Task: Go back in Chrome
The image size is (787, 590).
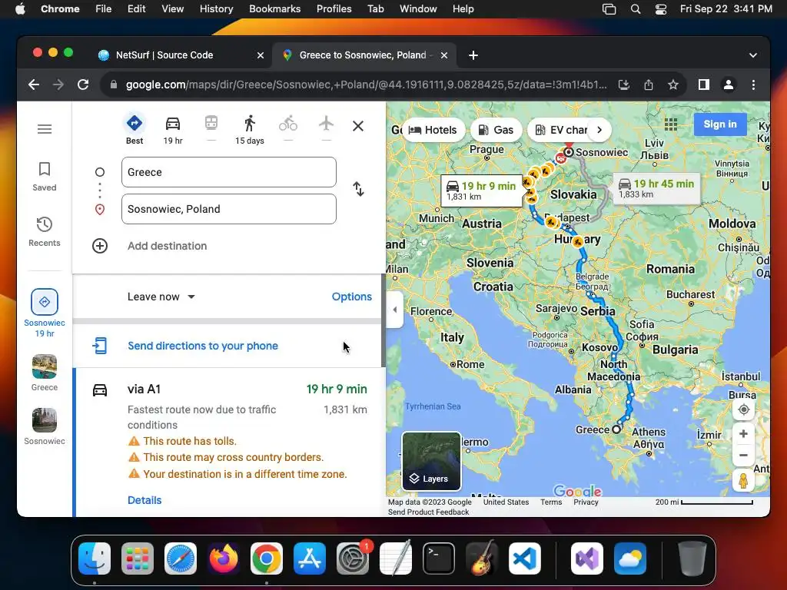Action: [34, 85]
